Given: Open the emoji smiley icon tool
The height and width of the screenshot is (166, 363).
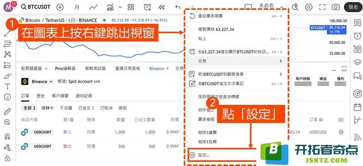Looking at the screenshot, I should [7, 97].
